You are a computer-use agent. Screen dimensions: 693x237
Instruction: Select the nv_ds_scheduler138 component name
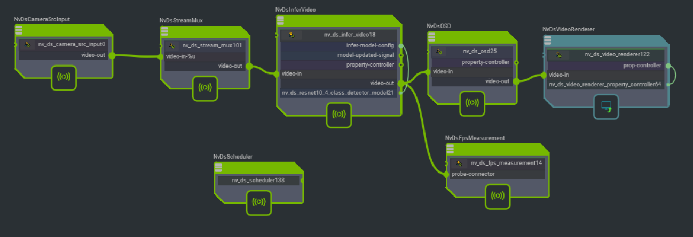(258, 181)
